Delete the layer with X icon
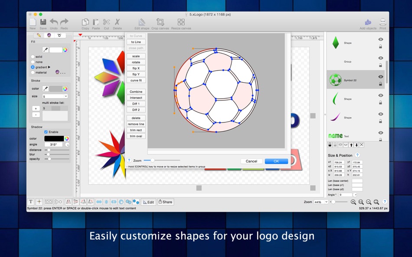This screenshot has height=257, width=412. [x=362, y=145]
